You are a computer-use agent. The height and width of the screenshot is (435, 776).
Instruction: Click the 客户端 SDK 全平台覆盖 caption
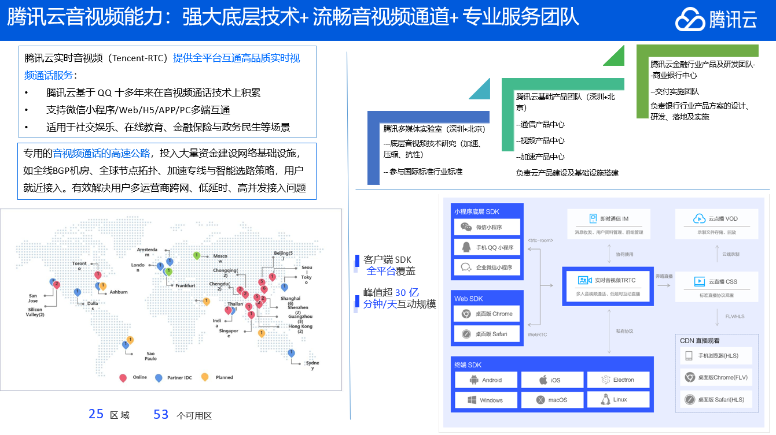[389, 265]
